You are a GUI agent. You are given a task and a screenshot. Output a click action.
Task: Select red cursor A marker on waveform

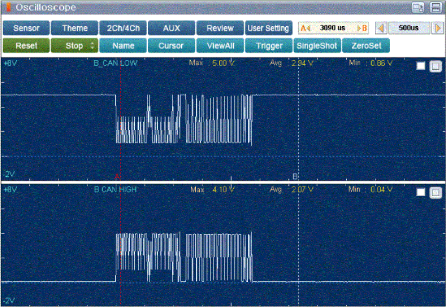click(117, 176)
